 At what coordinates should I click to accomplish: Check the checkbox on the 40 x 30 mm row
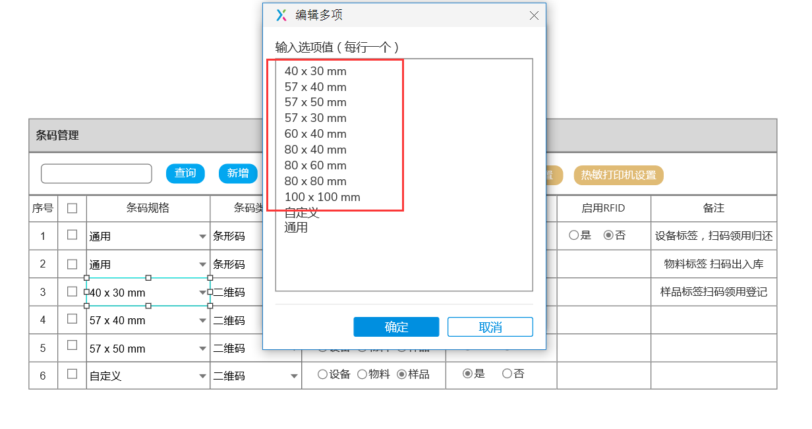[x=72, y=291]
